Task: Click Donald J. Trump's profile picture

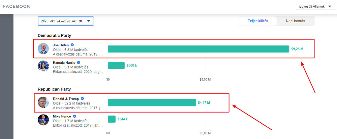Action: (43, 102)
